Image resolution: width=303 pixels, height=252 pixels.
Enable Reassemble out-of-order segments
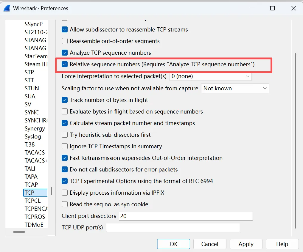65,41
